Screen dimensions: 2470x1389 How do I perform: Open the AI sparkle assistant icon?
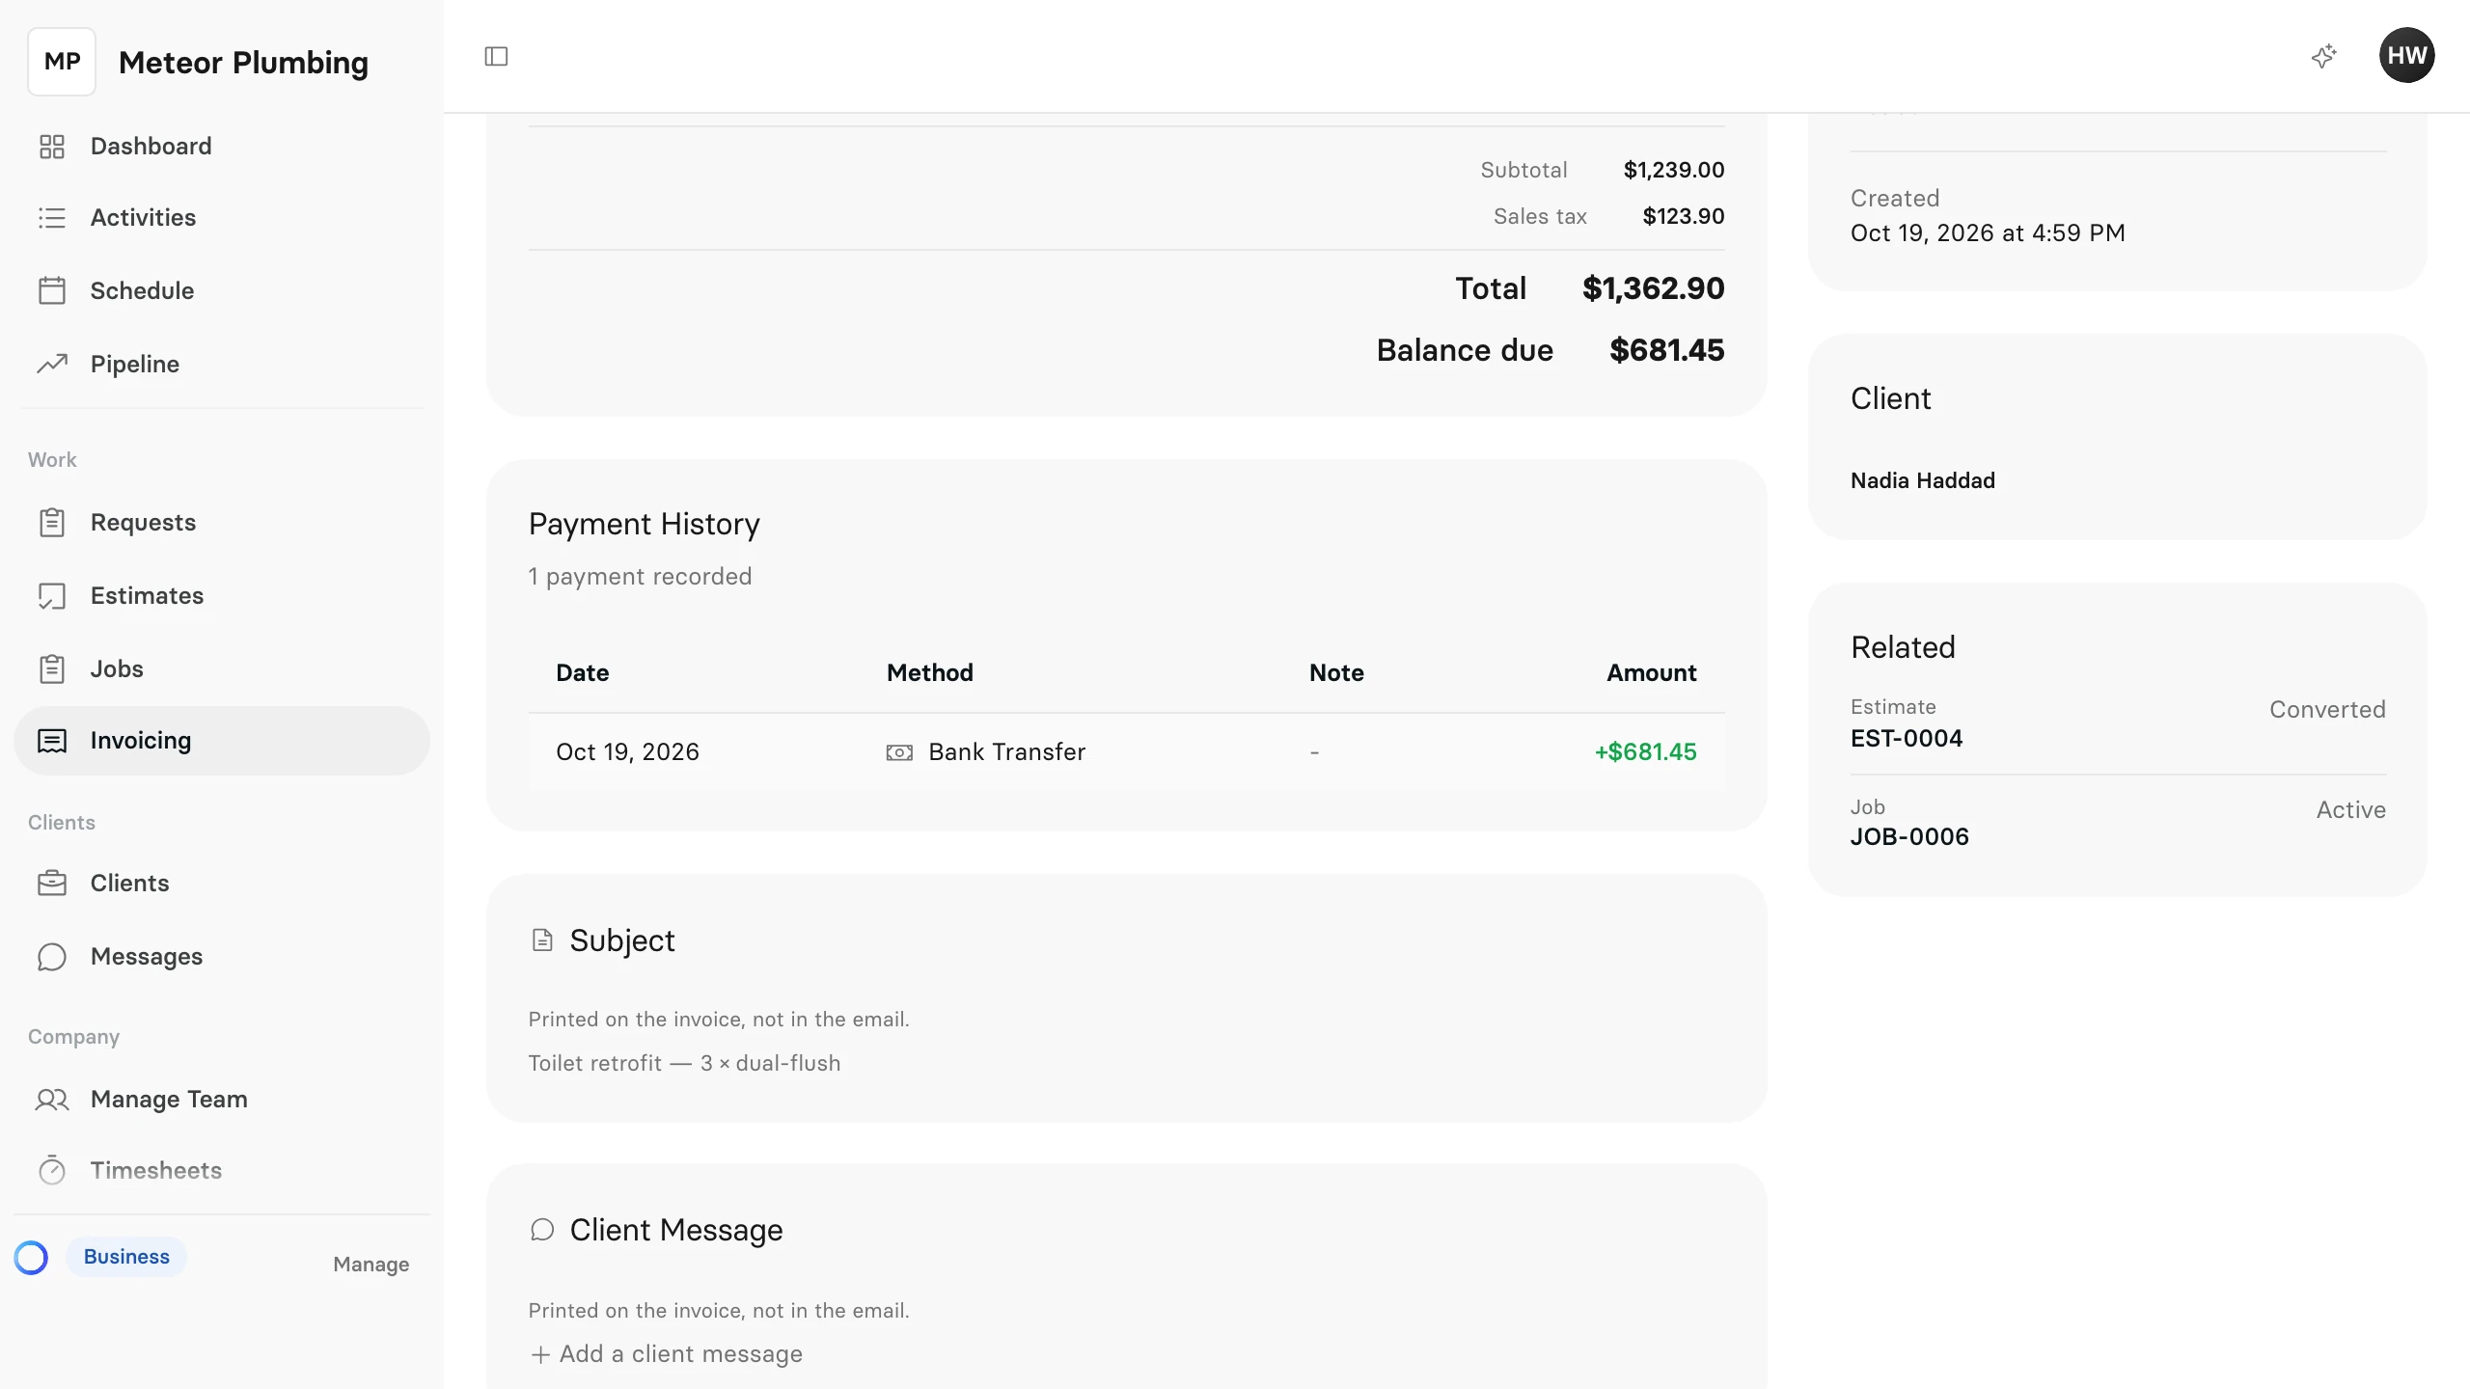point(2324,56)
